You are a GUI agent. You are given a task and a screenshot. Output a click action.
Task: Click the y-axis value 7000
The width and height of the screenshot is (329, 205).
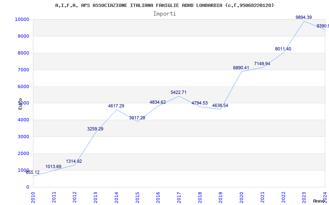(23, 70)
